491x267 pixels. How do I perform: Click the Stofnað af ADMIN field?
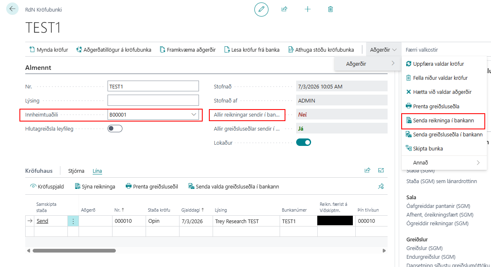(x=342, y=100)
